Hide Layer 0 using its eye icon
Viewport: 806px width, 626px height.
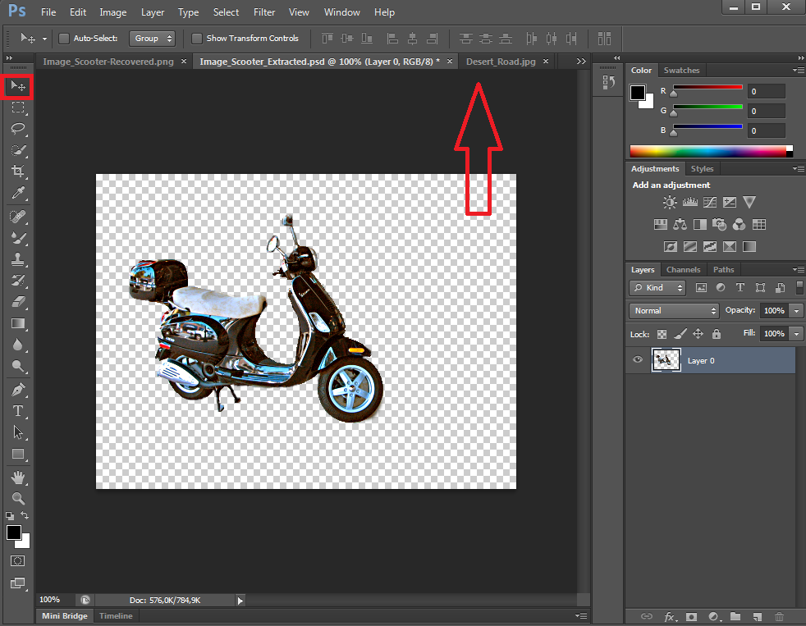tap(638, 360)
